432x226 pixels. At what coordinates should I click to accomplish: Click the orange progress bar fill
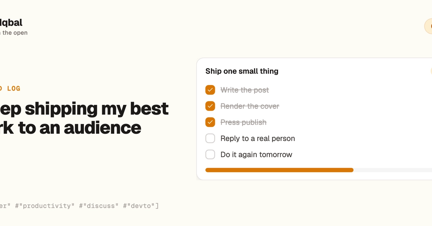(x=279, y=170)
